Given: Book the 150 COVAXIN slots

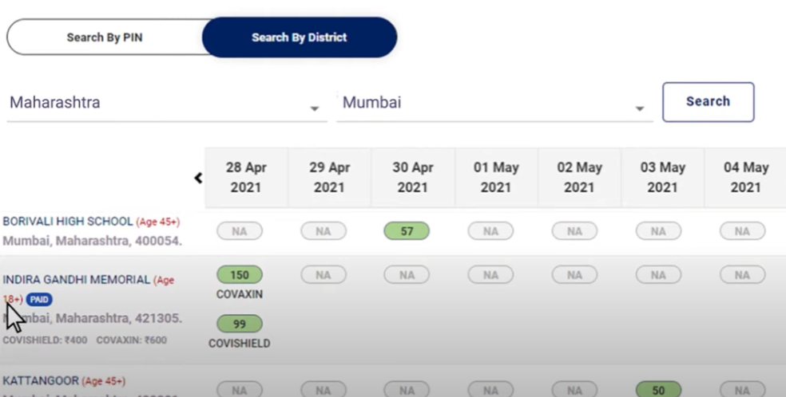Looking at the screenshot, I should pos(239,275).
